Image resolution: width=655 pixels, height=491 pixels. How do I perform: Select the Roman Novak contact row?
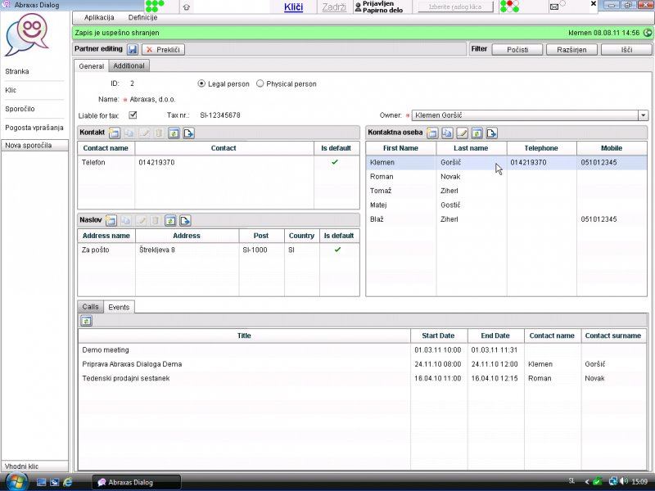click(507, 177)
